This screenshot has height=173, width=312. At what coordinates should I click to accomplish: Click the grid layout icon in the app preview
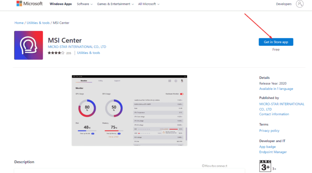[170, 81]
